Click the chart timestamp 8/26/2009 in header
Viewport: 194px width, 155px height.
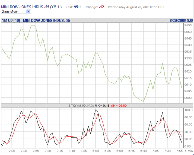tap(178, 20)
